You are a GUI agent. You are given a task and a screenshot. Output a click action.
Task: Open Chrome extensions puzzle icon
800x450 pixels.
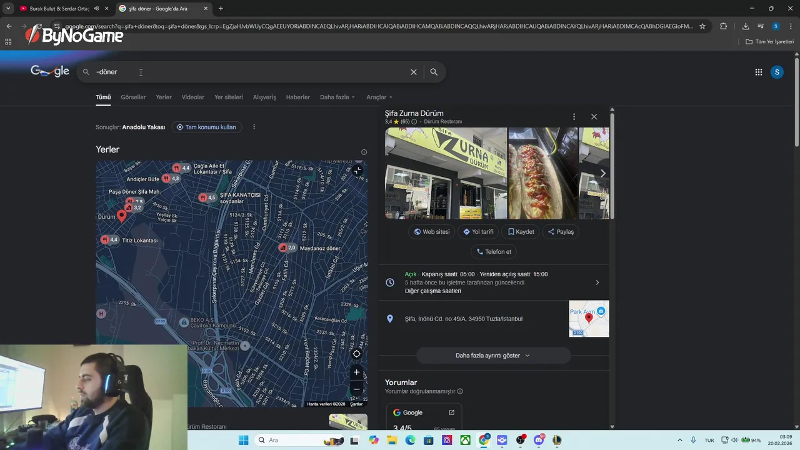[724, 26]
